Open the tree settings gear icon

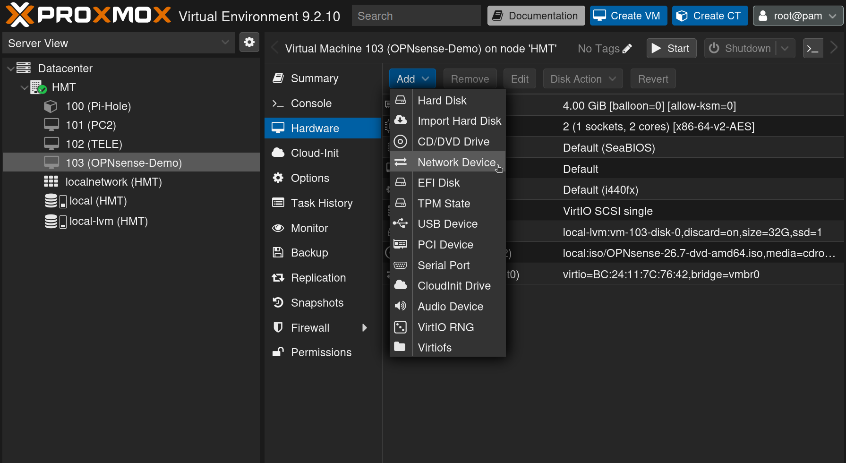tap(249, 43)
